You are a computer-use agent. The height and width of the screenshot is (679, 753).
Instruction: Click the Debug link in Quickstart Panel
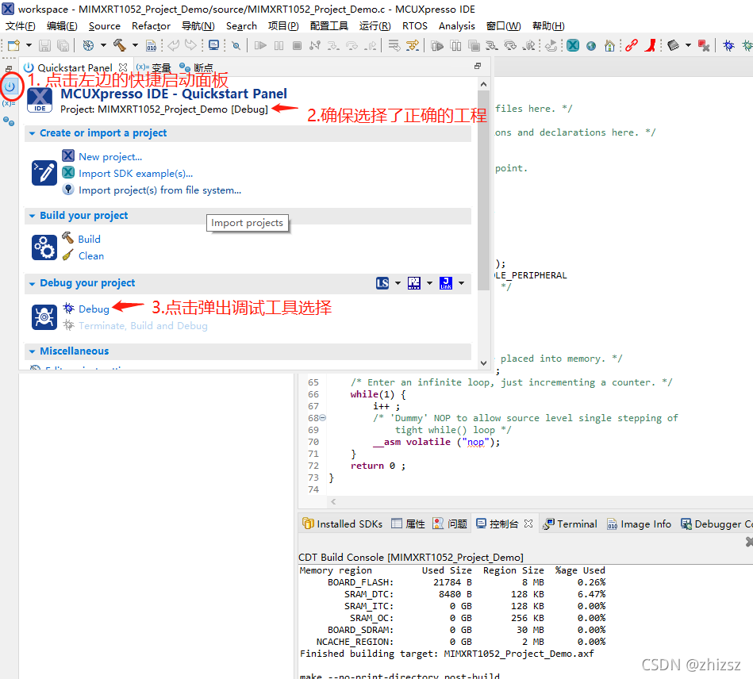pyautogui.click(x=94, y=309)
